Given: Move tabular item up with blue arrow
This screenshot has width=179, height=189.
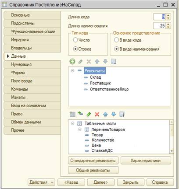Looking at the screenshot, I should (x=105, y=114).
